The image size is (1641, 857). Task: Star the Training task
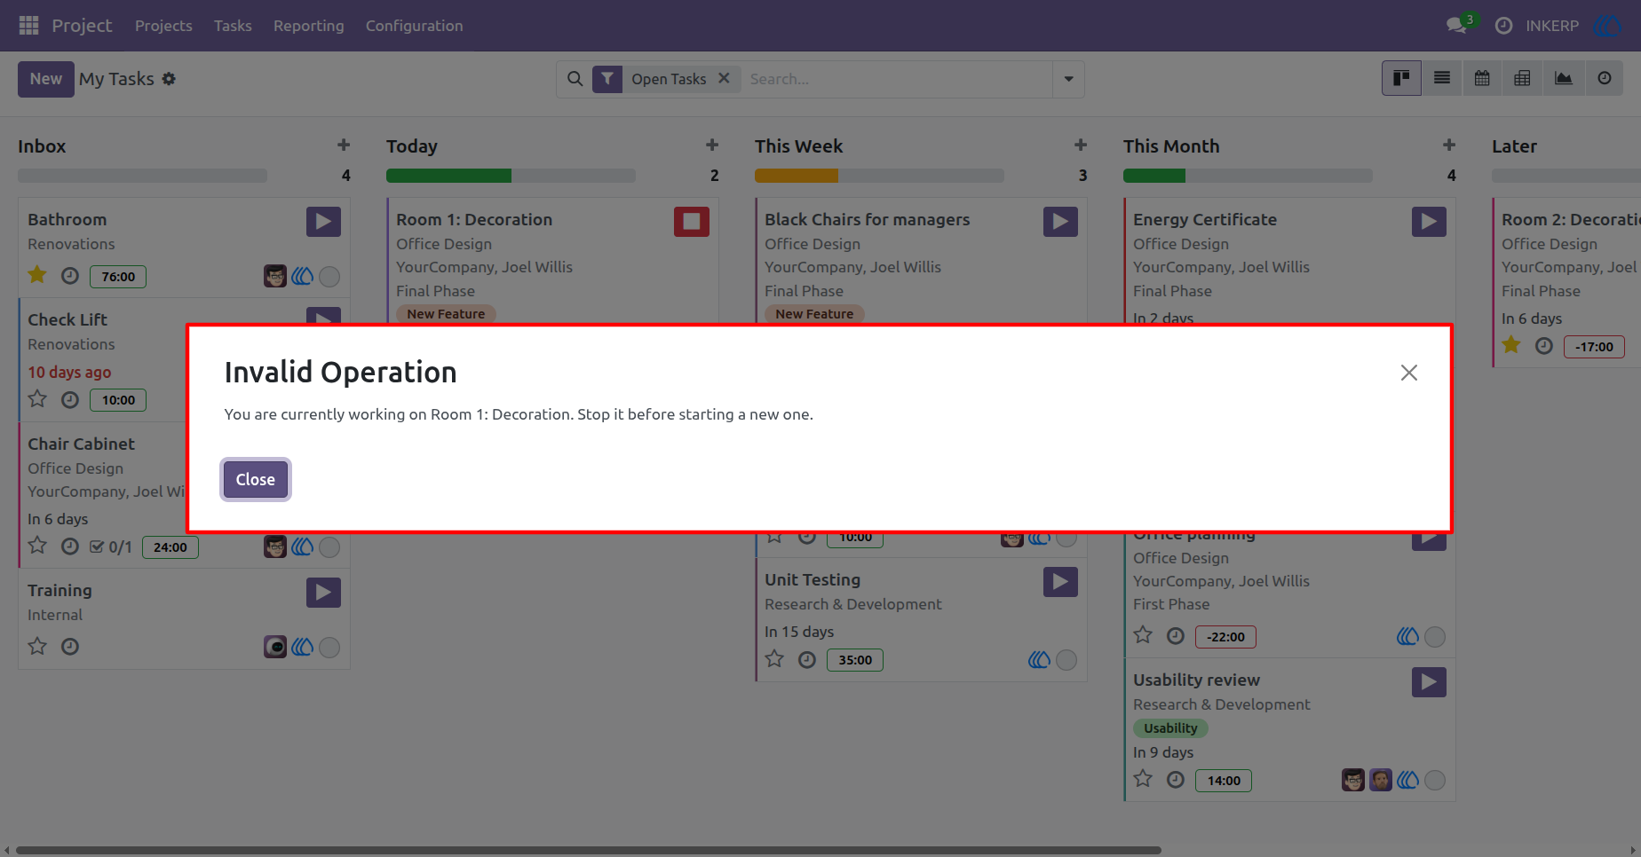tap(37, 646)
